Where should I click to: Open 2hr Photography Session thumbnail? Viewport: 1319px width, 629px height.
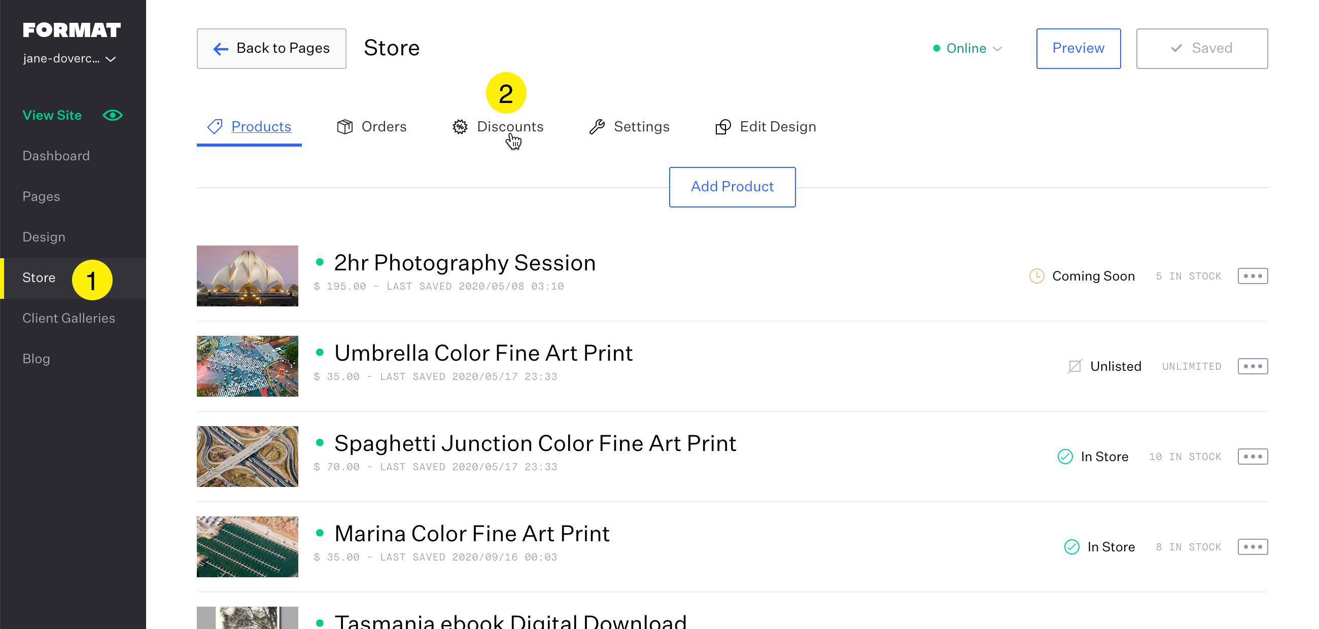point(248,276)
